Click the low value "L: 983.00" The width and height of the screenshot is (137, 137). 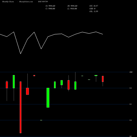pos(72,9)
